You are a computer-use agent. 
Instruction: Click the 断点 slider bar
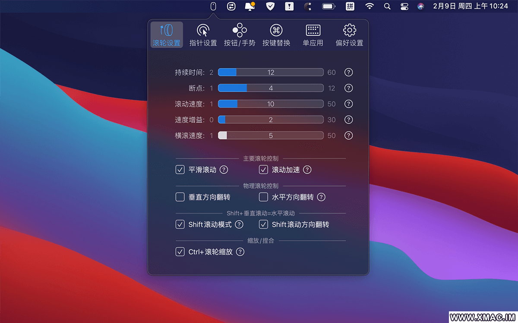(x=271, y=88)
